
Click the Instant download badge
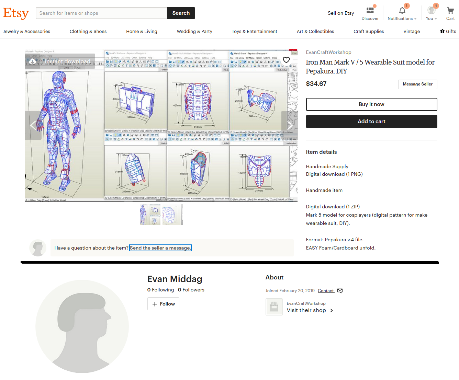[x=60, y=61]
